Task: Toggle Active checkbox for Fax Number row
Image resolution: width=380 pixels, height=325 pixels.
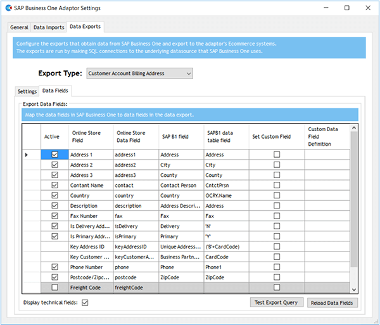Action: 54,215
